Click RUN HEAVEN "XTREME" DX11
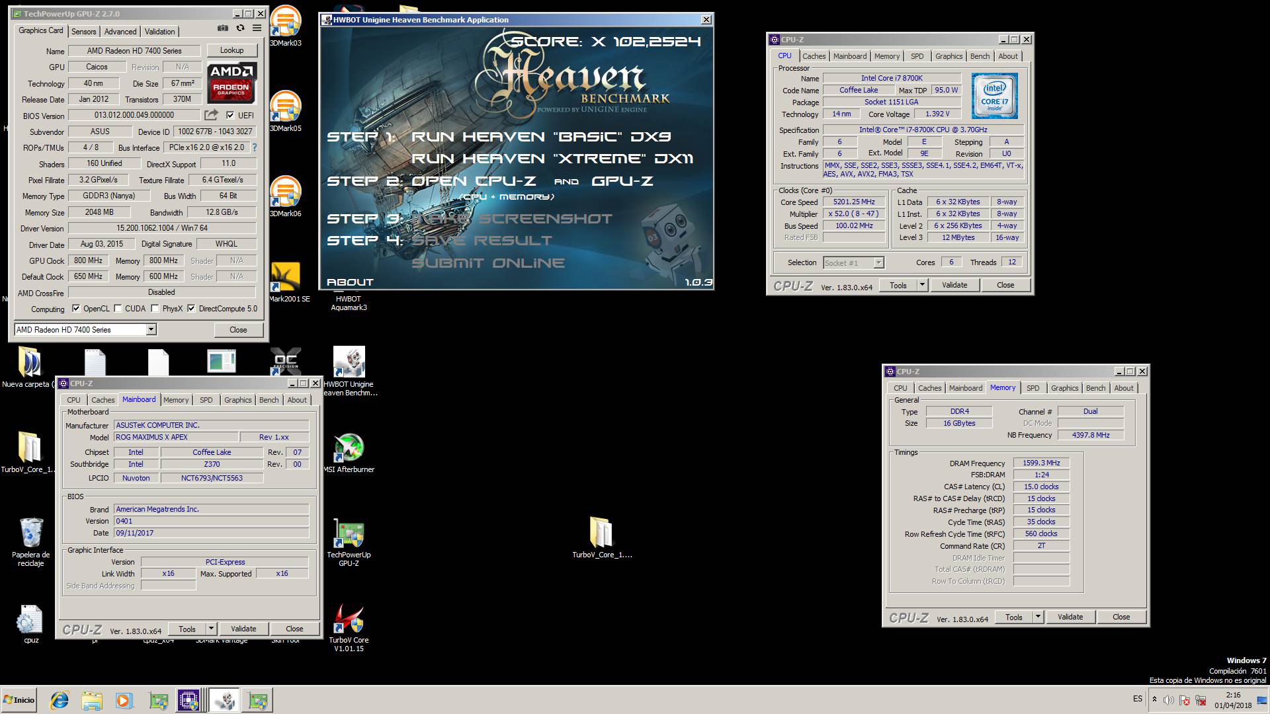This screenshot has width=1270, height=714. pos(552,159)
